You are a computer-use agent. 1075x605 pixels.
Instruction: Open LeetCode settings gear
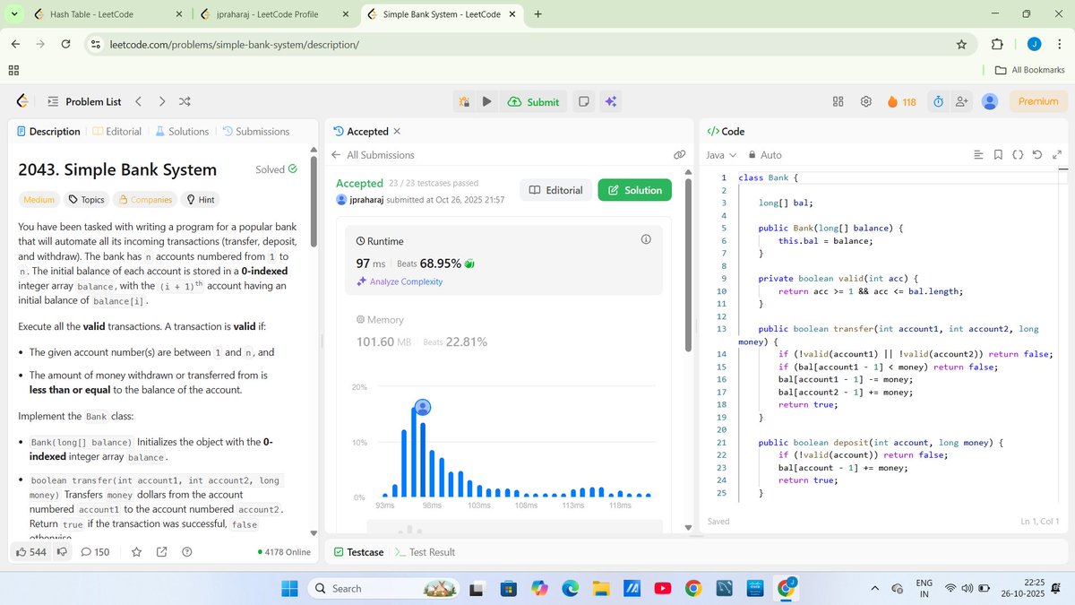pyautogui.click(x=866, y=102)
